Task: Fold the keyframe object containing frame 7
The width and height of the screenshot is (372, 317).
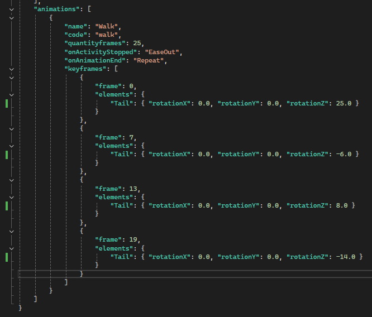Action: tap(11, 128)
